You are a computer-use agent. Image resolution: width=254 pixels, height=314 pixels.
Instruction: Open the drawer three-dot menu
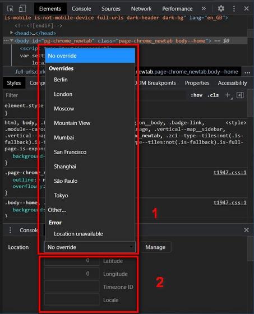coord(10,230)
